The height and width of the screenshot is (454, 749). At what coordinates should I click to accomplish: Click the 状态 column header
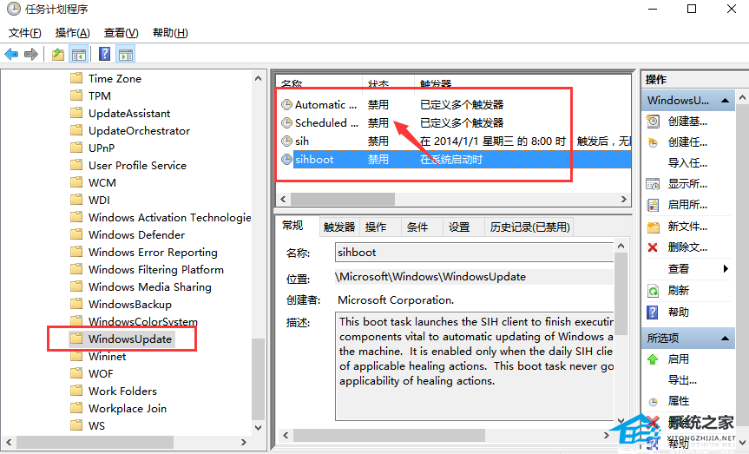388,84
